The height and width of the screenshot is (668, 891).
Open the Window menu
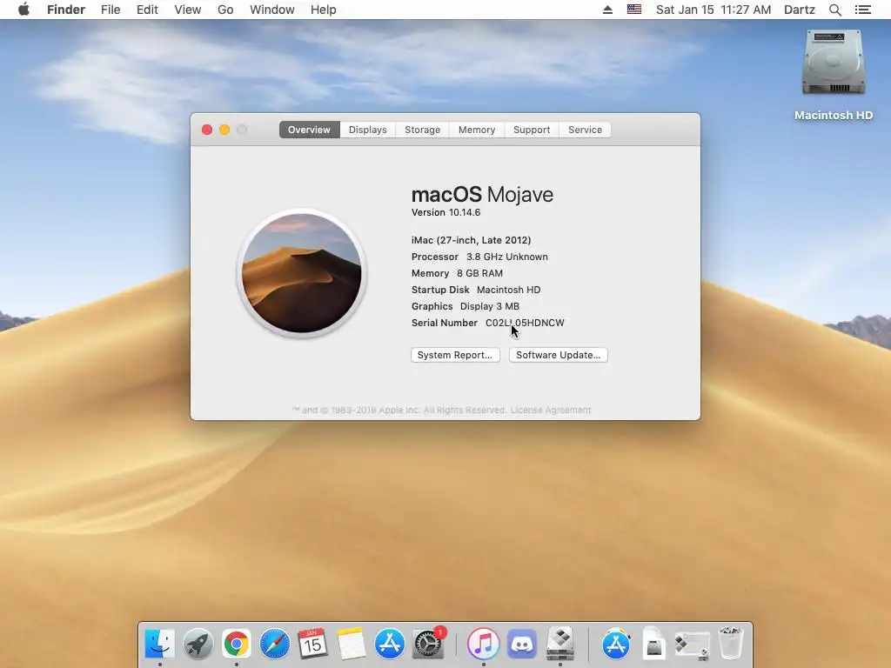click(x=272, y=10)
